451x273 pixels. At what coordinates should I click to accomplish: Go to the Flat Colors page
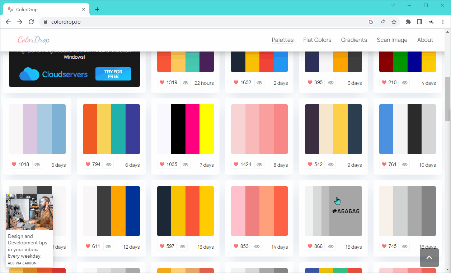317,40
